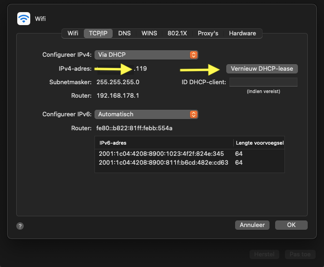Click the Lengte voorvoegsel column header
Viewport: 324px width, 267px height.
[x=259, y=143]
